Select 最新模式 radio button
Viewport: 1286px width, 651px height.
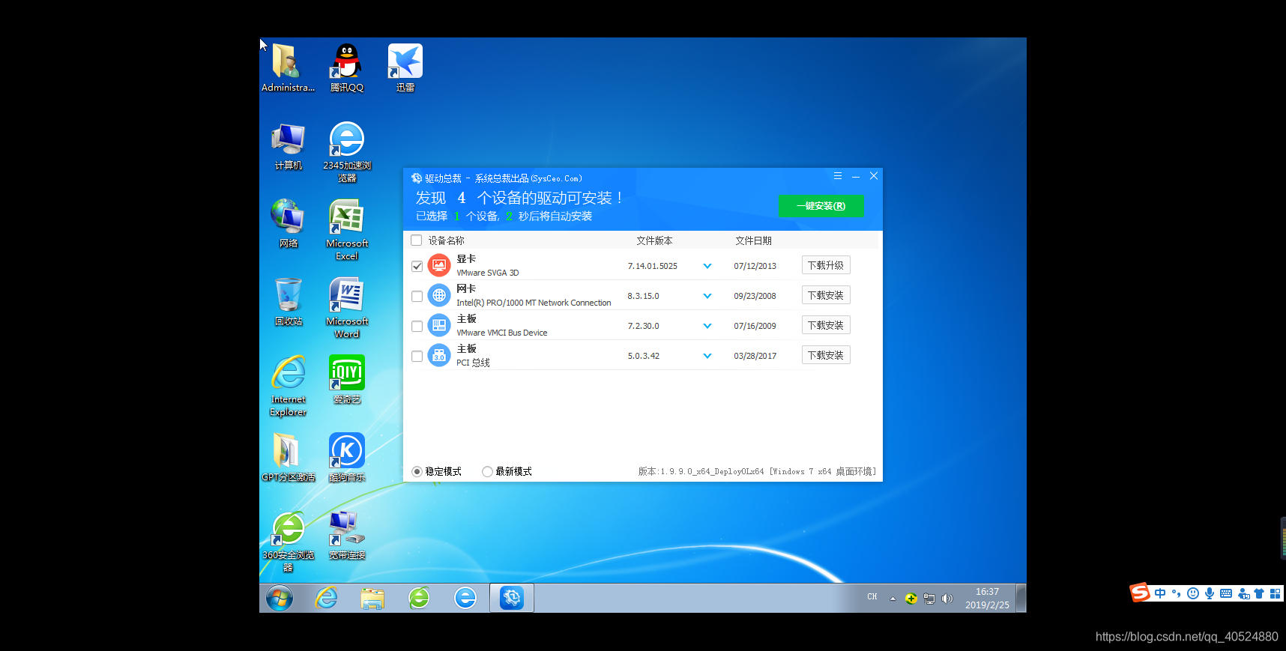pyautogui.click(x=487, y=471)
